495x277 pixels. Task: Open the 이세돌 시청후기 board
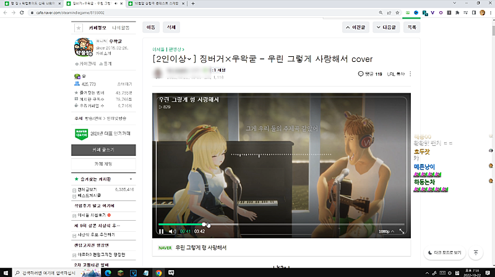[x=92, y=215]
